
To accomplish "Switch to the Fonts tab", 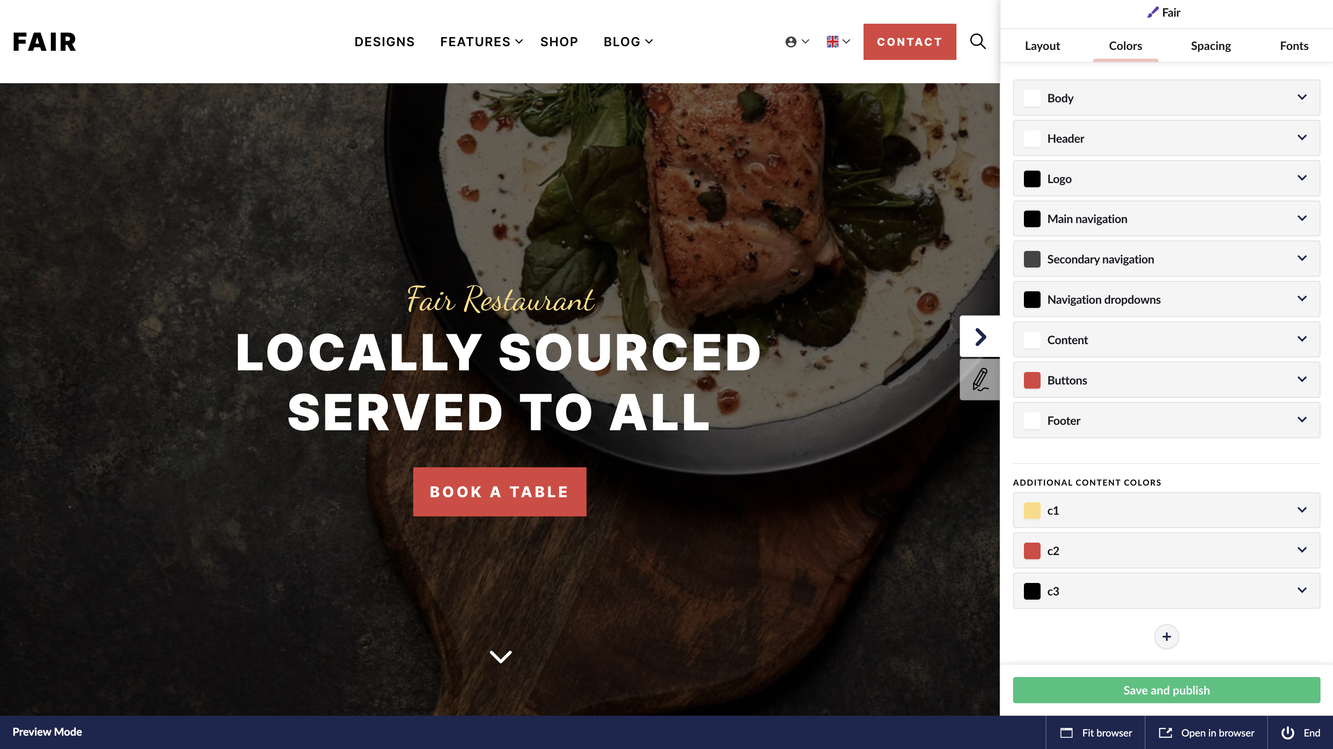I will point(1294,45).
